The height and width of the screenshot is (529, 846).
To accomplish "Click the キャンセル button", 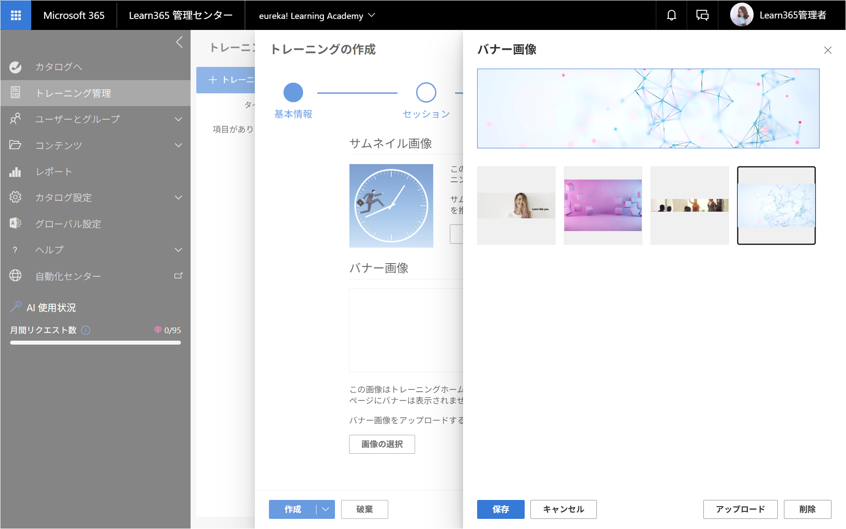I will [x=563, y=509].
